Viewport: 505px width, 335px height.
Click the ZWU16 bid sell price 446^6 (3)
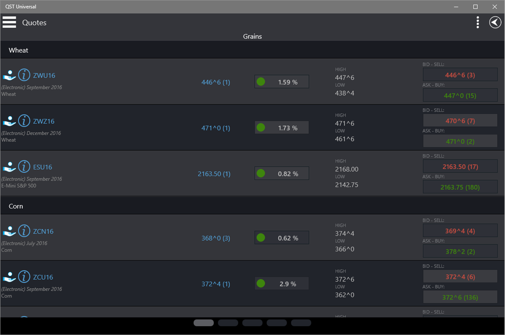(x=460, y=75)
